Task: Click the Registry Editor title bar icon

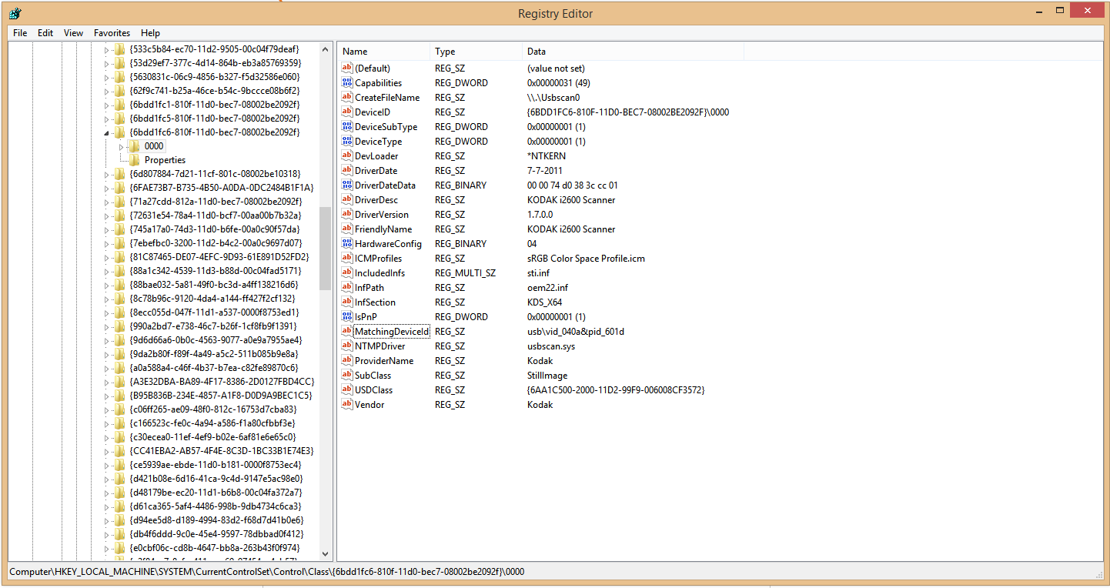Action: click(15, 13)
